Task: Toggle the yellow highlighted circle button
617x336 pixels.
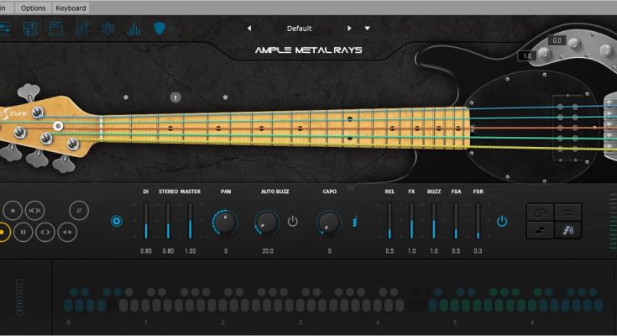Action: click(3, 230)
